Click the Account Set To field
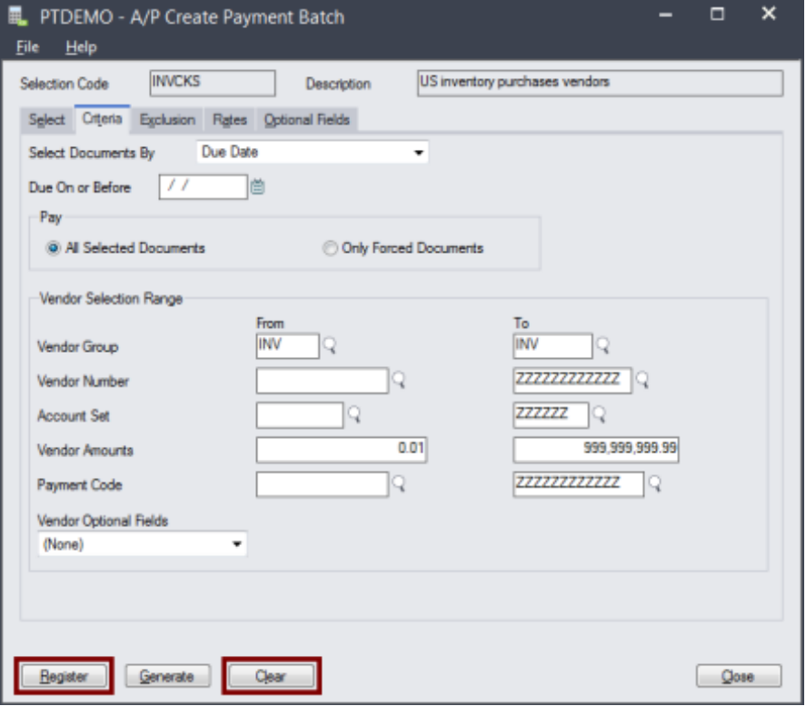This screenshot has height=706, width=806. [x=551, y=415]
